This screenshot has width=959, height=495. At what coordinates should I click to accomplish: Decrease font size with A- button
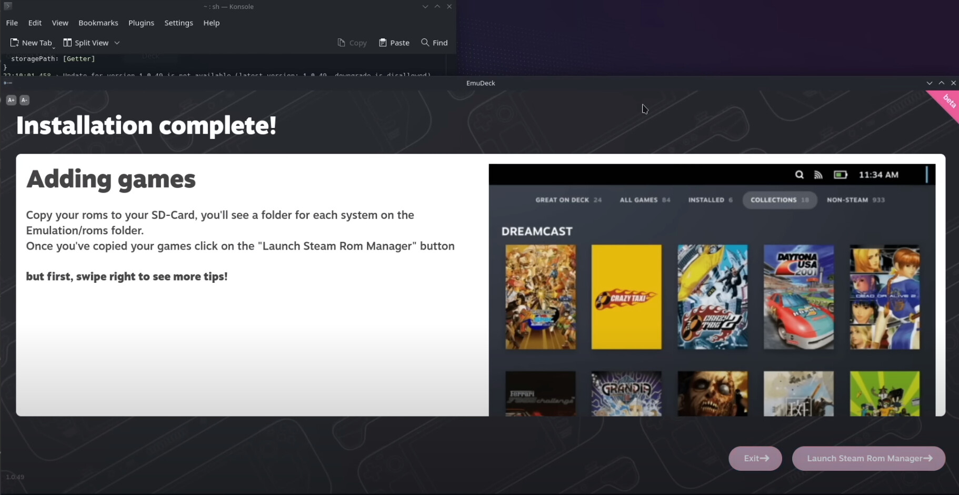pos(24,100)
